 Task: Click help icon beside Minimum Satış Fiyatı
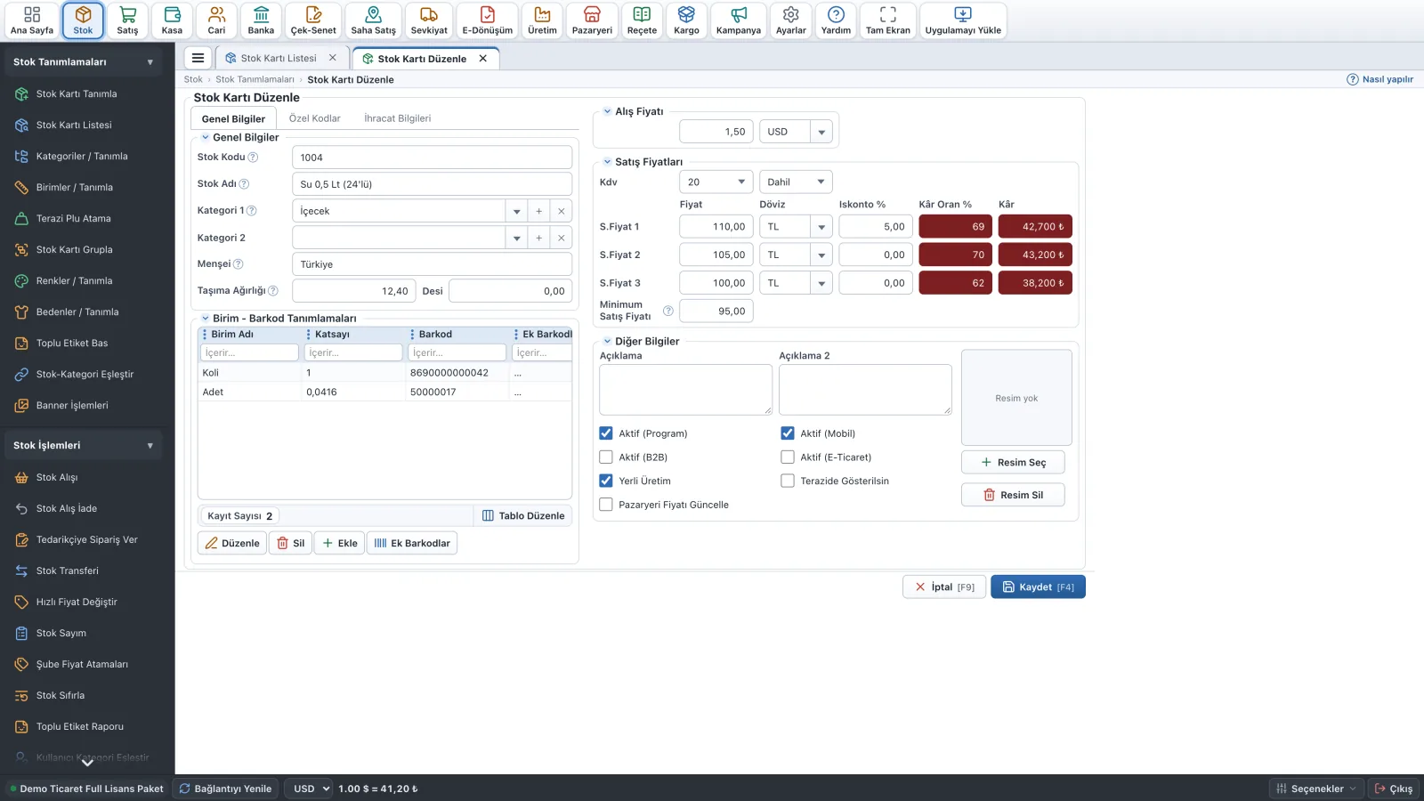[668, 311]
